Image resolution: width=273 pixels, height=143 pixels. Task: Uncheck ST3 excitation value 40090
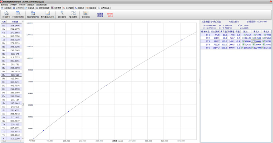click(x=243, y=41)
